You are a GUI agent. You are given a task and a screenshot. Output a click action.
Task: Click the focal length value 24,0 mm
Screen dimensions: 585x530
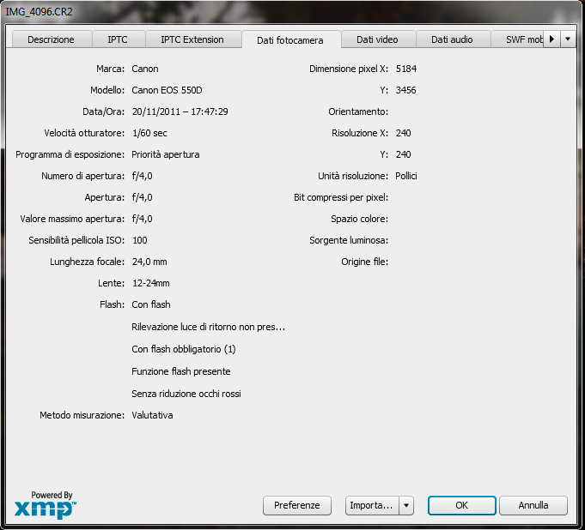[x=149, y=262]
